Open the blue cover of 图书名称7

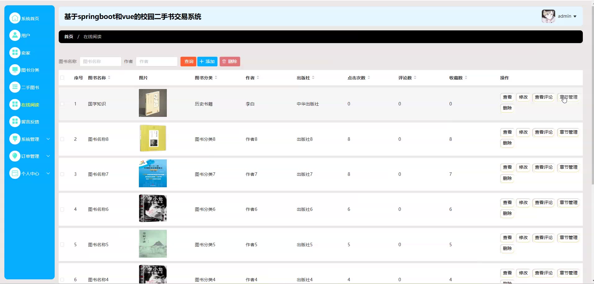pos(153,173)
